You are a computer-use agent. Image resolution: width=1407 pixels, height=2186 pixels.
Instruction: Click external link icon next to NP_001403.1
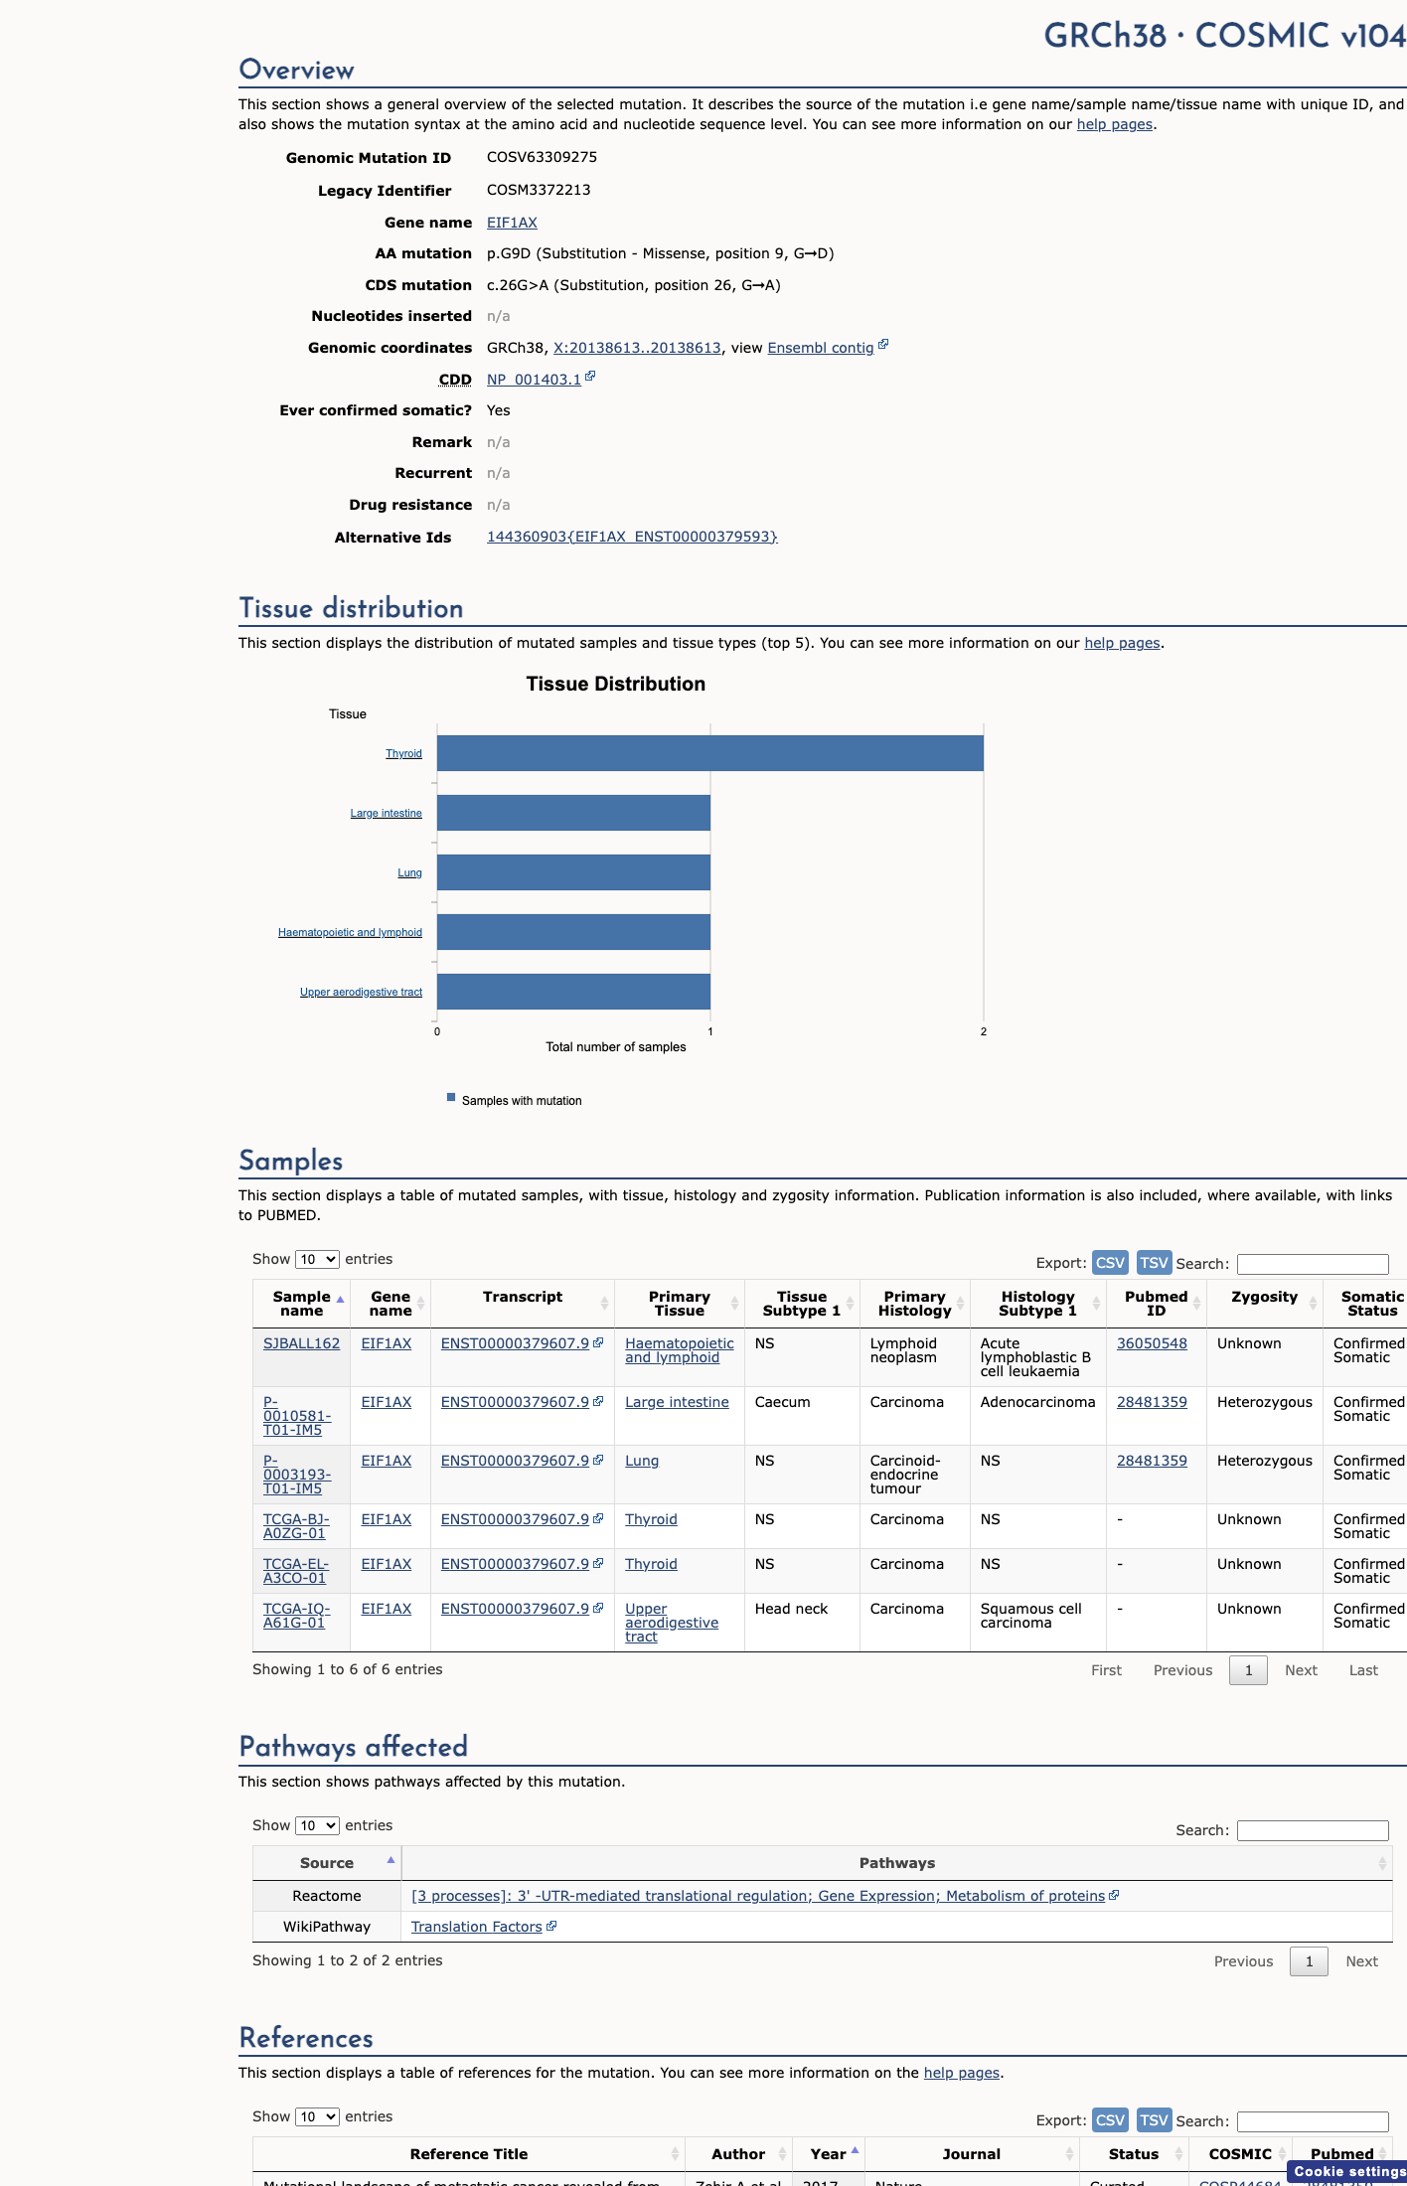(x=590, y=377)
